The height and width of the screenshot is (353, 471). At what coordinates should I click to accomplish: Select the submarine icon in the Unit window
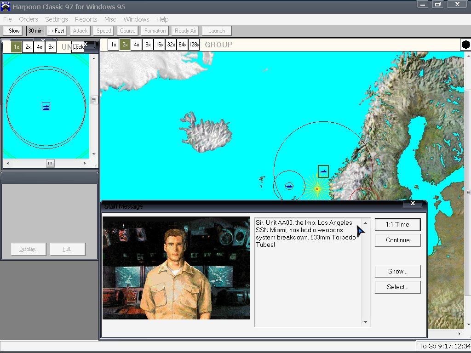click(x=46, y=107)
